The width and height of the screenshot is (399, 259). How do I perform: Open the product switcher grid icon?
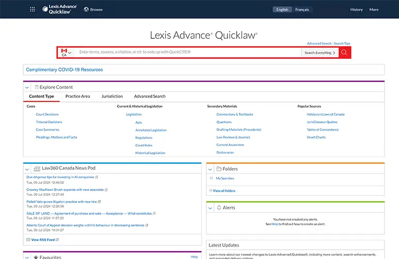[x=33, y=9]
